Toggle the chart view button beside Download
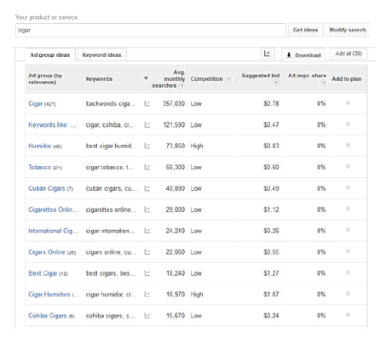The height and width of the screenshot is (338, 392). point(268,54)
